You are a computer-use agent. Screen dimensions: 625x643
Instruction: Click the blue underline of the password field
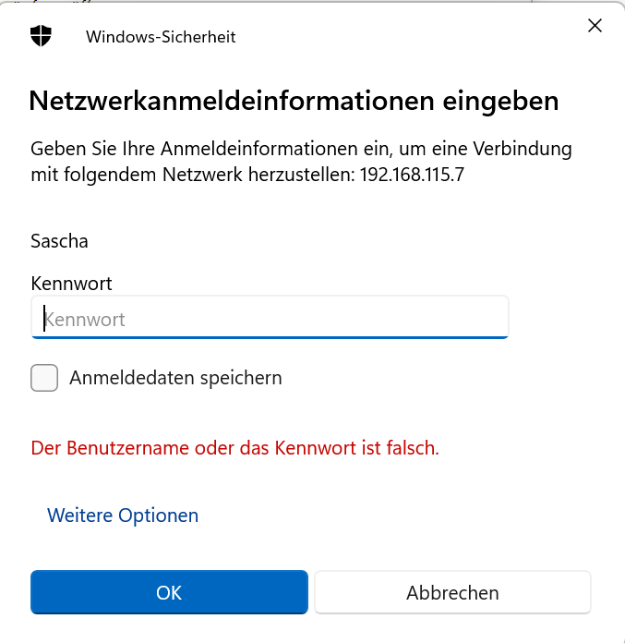point(270,337)
